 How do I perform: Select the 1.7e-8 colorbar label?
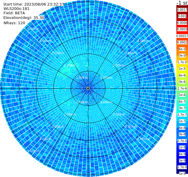[x=182, y=141]
